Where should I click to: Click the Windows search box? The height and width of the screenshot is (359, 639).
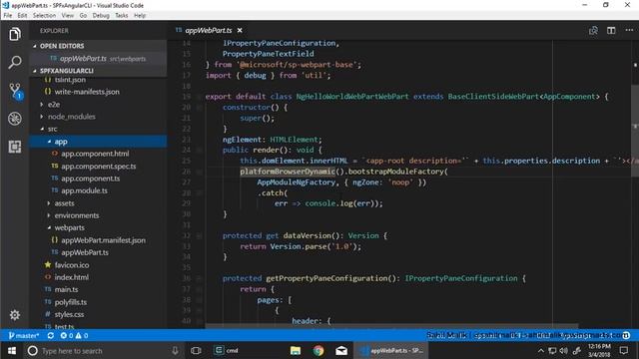[104, 350]
